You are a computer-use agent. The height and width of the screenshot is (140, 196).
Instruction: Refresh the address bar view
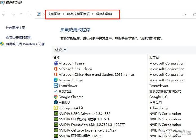tap(195, 15)
